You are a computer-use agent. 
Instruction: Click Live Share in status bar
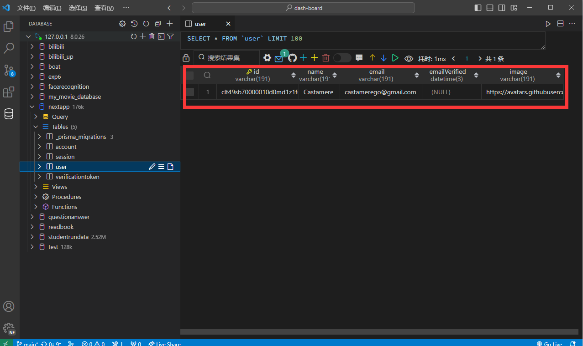(164, 344)
